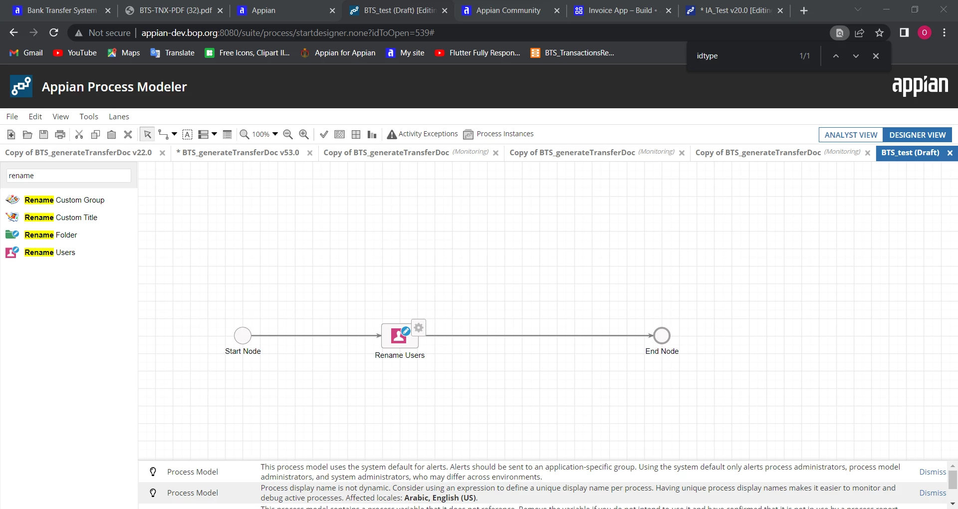Print the process model

pos(60,134)
